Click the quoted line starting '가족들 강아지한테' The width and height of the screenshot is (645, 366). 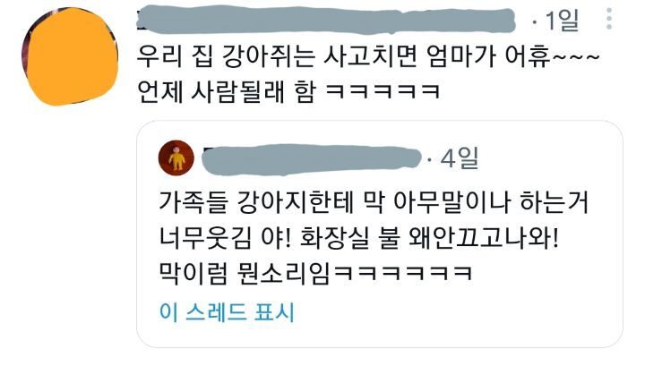[x=374, y=202]
